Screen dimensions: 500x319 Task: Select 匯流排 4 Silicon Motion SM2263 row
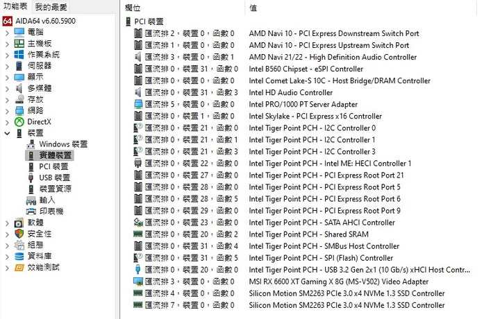tap(289, 293)
